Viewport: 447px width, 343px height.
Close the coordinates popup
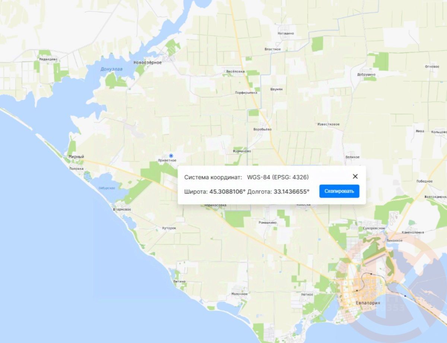355,177
